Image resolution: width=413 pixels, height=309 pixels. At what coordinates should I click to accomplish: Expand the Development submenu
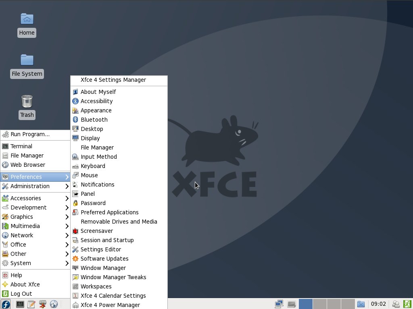coord(35,207)
